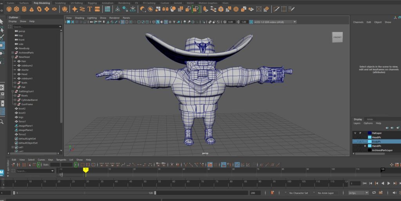This screenshot has height=201, width=401.
Task: Create a polygon disc from the shelf
Action: [x=54, y=9]
